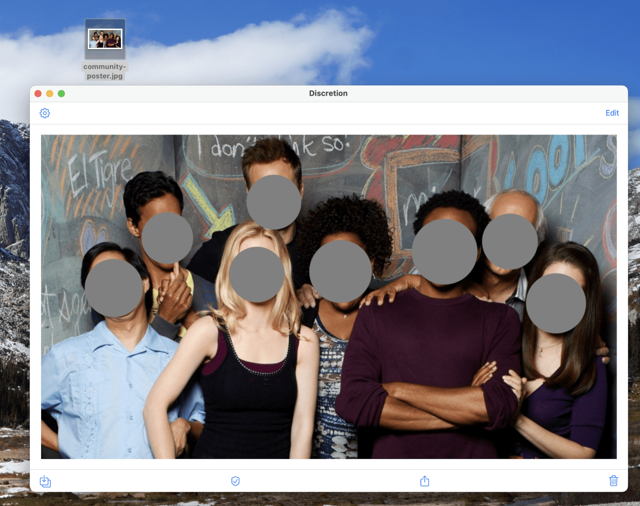Select gray mask on white-haired balding man
Screen dimensions: 640x506
pos(510,241)
